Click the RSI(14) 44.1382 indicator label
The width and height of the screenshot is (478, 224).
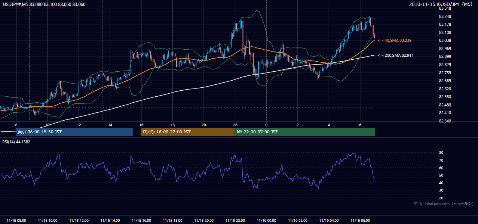[x=16, y=142]
